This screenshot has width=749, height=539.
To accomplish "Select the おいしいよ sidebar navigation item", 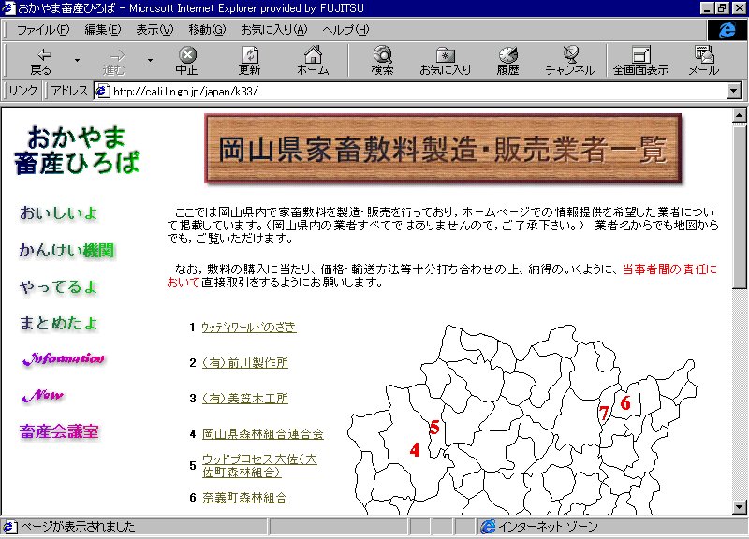I will pos(58,213).
